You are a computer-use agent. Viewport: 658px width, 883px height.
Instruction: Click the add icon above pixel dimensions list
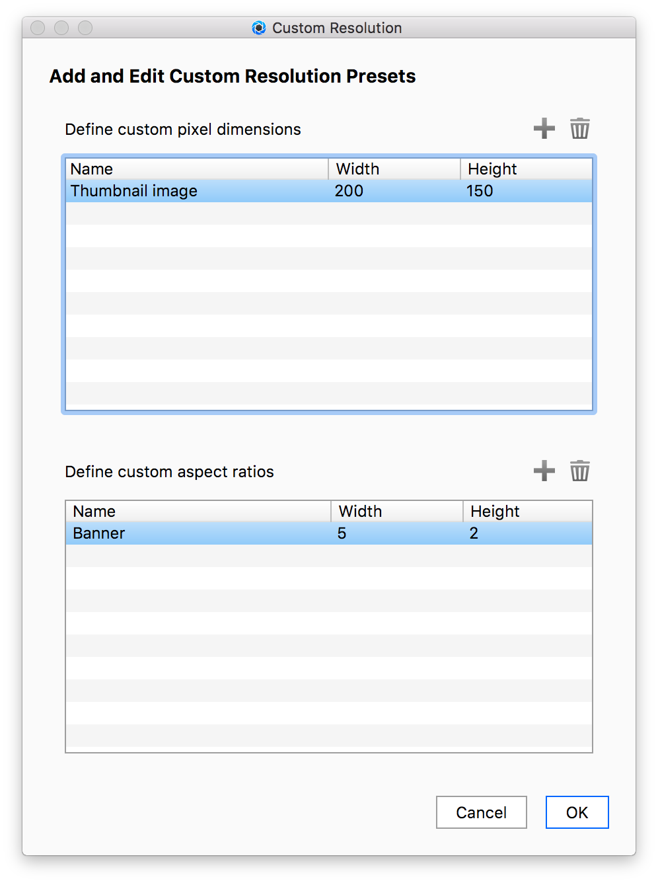click(544, 128)
